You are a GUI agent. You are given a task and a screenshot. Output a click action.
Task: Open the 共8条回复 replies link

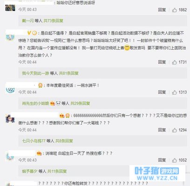[x=64, y=141]
